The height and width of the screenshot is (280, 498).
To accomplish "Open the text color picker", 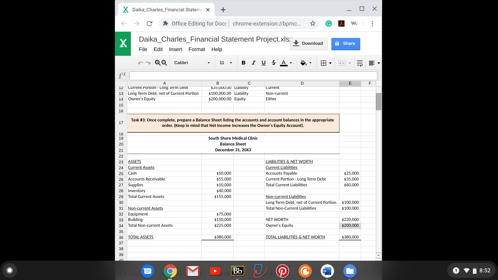I will click(x=284, y=62).
